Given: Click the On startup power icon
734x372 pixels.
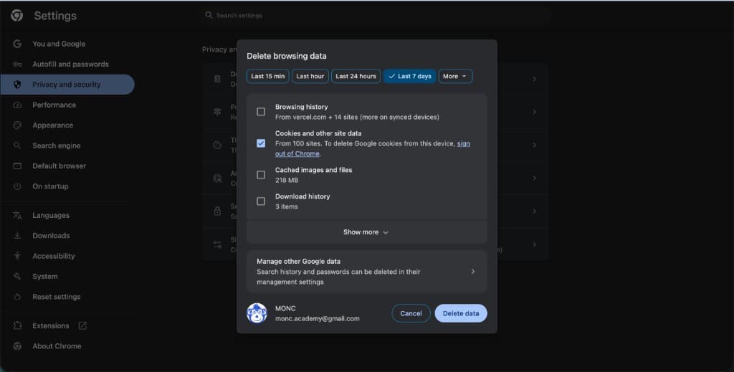Looking at the screenshot, I should (x=17, y=186).
